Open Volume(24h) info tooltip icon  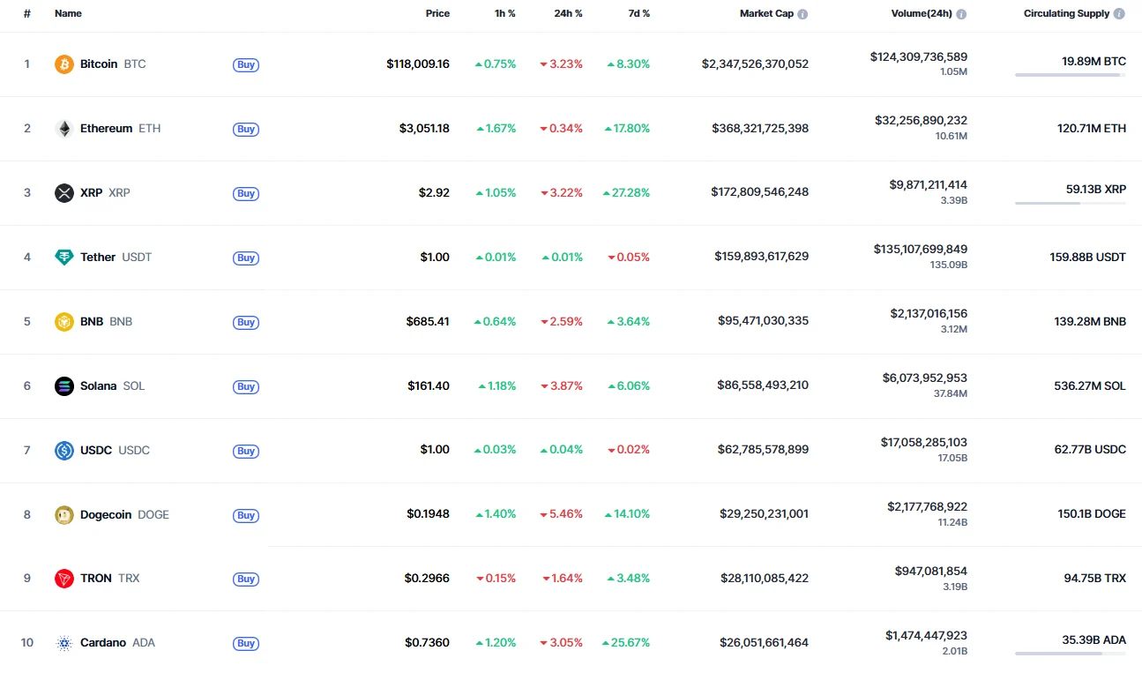[x=961, y=14]
